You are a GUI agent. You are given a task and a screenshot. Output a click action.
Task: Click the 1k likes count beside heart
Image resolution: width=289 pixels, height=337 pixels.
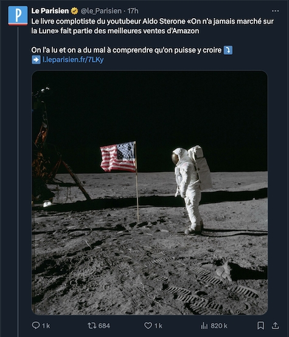158,325
